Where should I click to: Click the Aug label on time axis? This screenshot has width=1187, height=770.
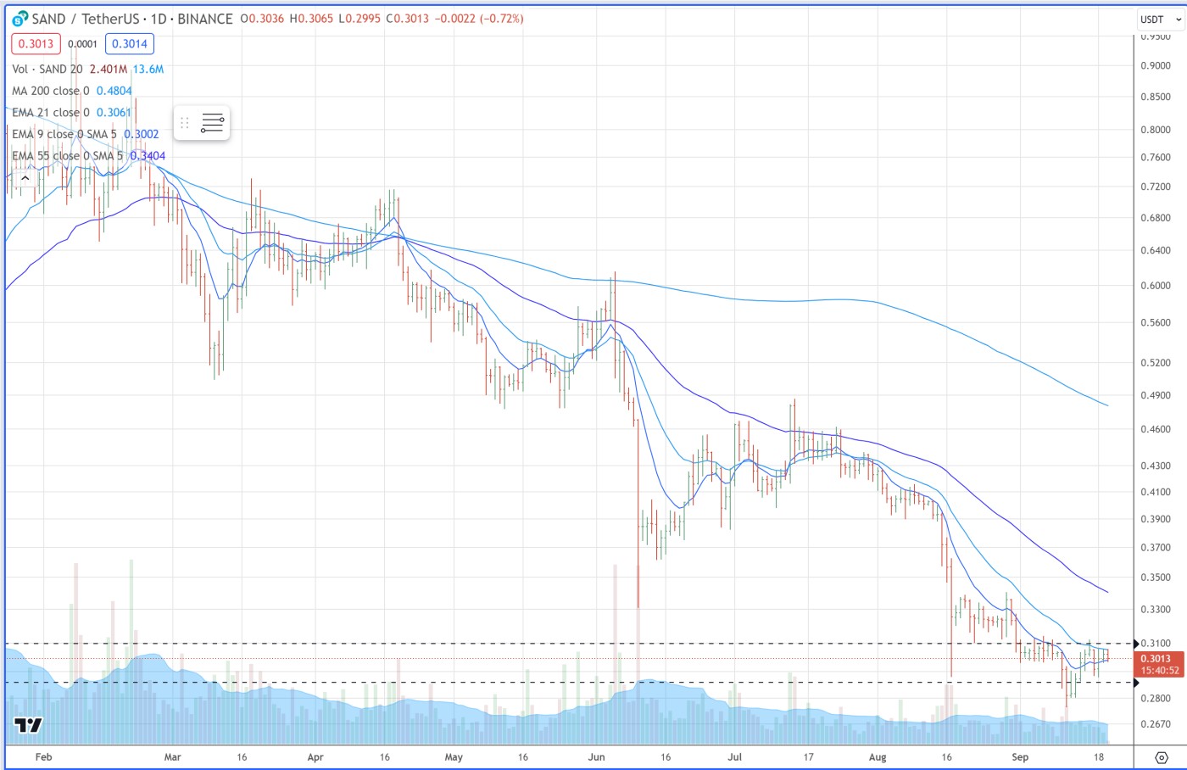pos(878,757)
